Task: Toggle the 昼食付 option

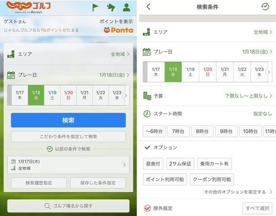Action: click(153, 163)
